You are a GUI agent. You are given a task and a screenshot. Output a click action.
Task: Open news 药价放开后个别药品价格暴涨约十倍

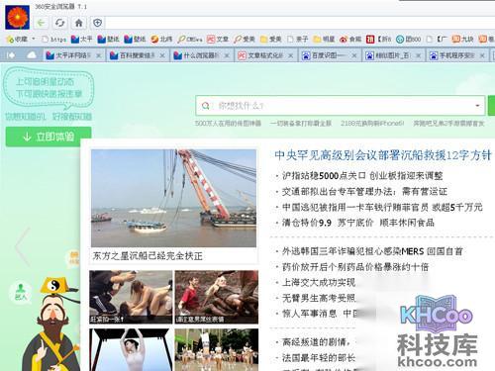tap(355, 267)
